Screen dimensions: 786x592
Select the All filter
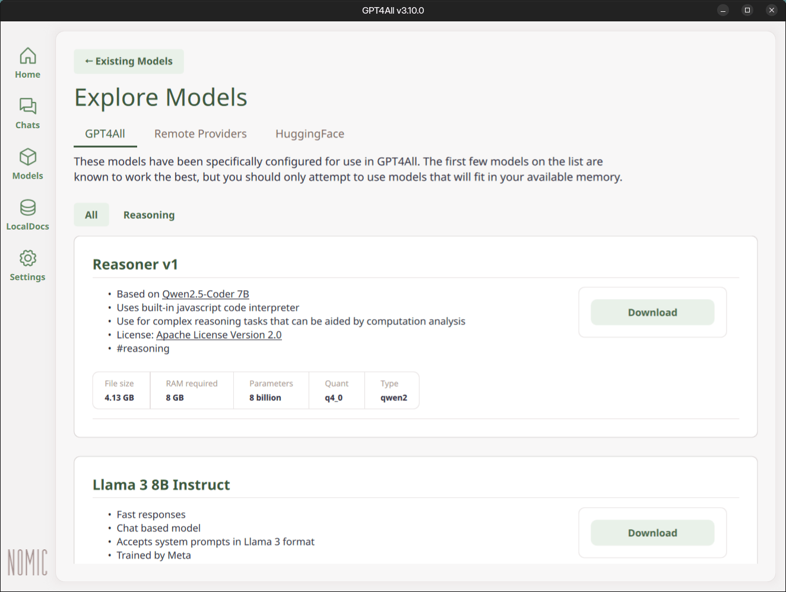91,215
